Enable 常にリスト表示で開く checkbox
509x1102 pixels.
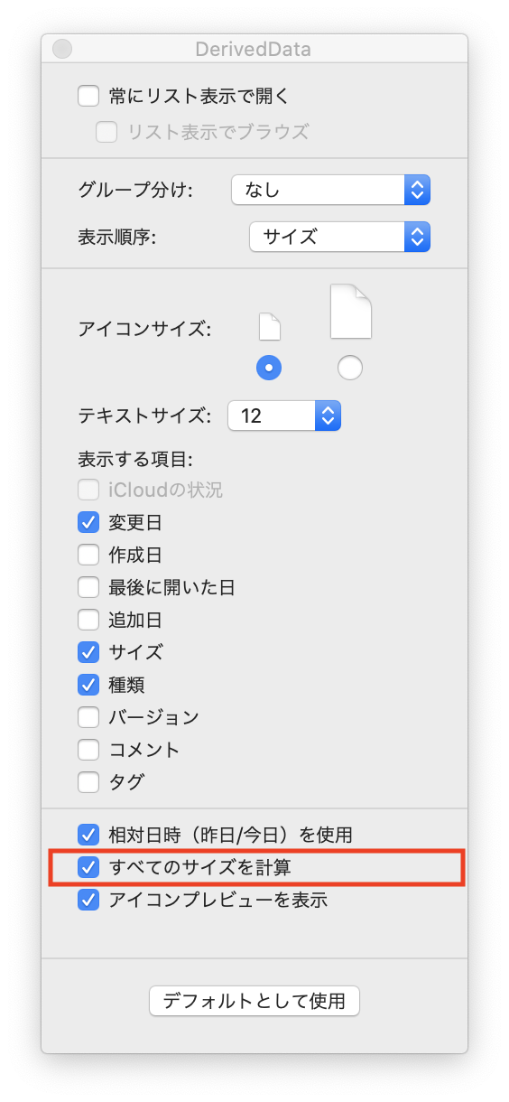tap(88, 96)
